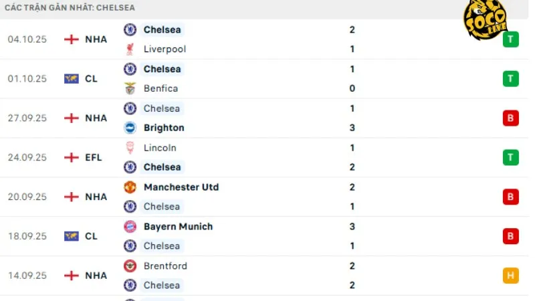The image size is (535, 301).
Task: Open the Bayern Munich team link
Action: click(x=178, y=227)
